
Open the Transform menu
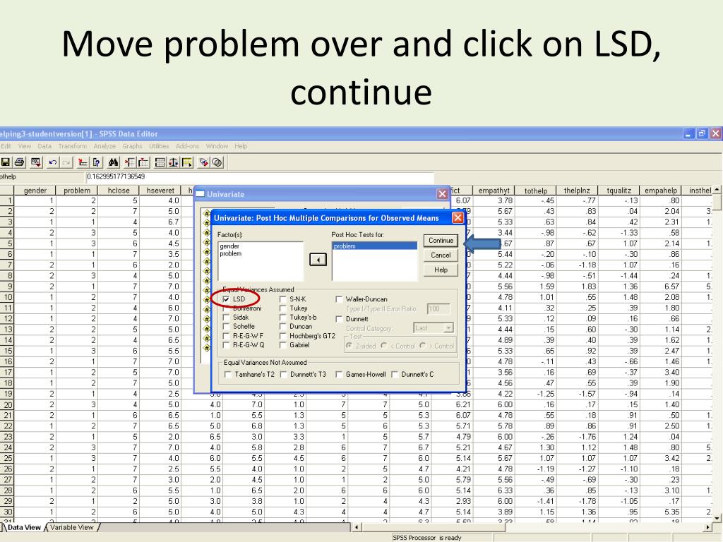click(73, 146)
